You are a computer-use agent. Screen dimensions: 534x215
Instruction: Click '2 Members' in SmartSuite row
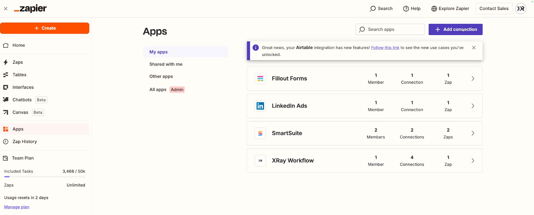[376, 133]
